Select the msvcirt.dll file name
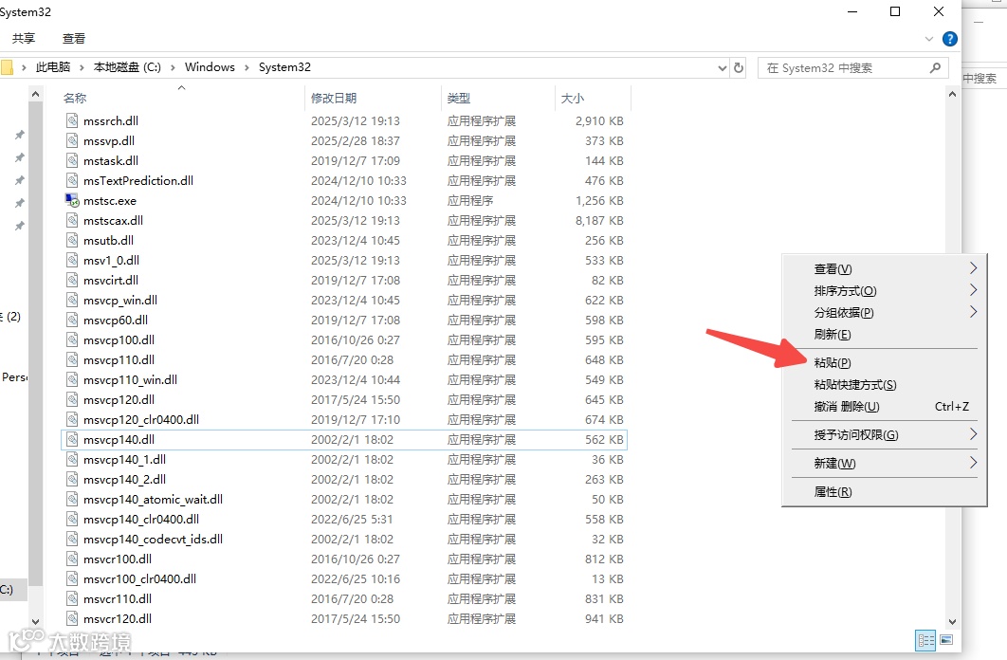 [x=110, y=280]
